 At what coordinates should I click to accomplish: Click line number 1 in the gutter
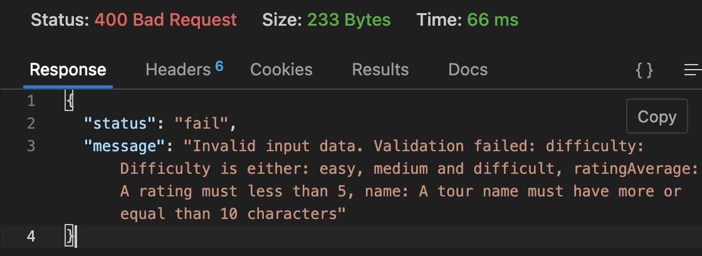coord(31,101)
